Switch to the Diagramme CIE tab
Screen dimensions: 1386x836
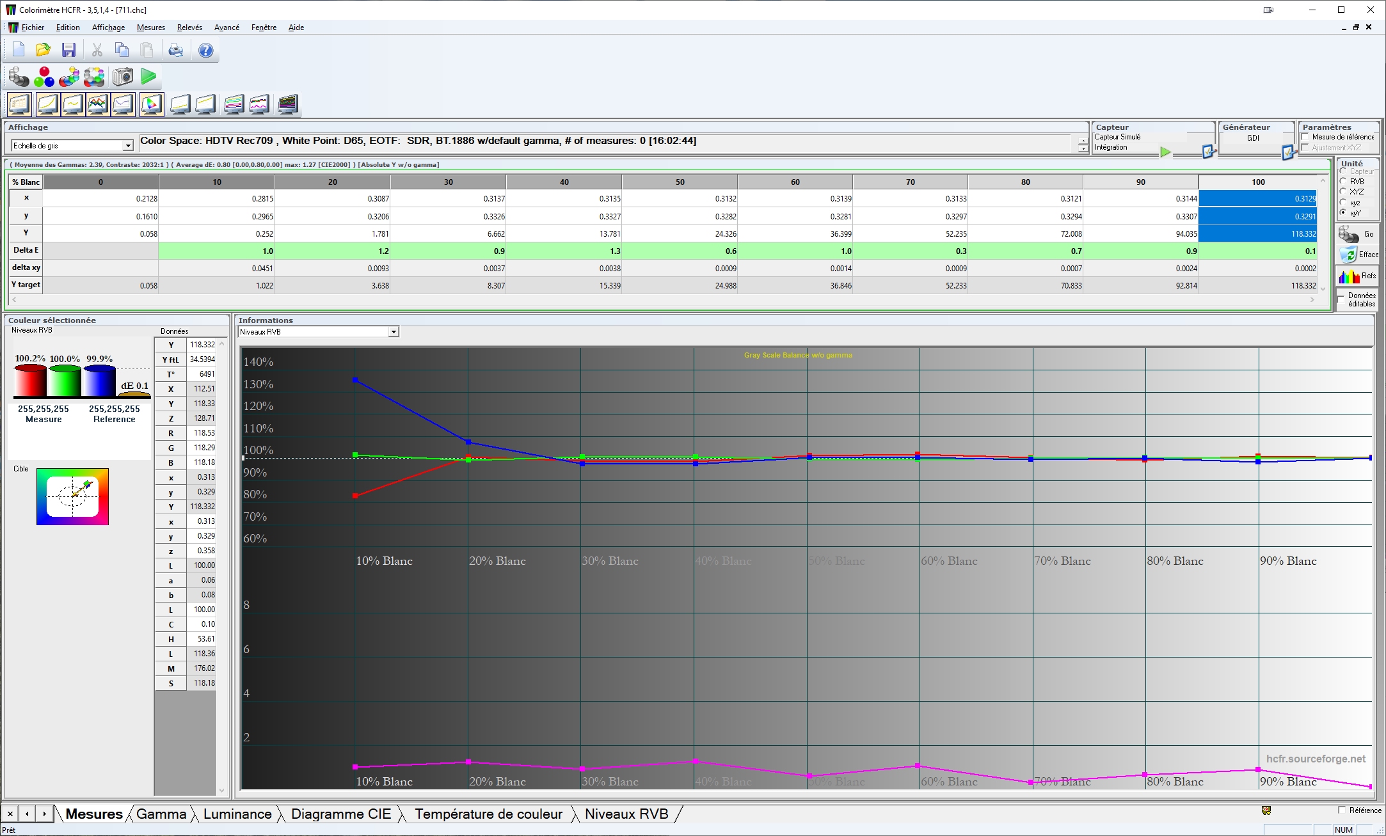340,814
